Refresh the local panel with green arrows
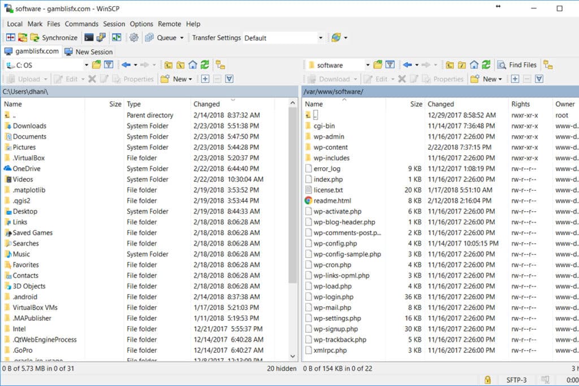The width and height of the screenshot is (579, 386). [205, 65]
